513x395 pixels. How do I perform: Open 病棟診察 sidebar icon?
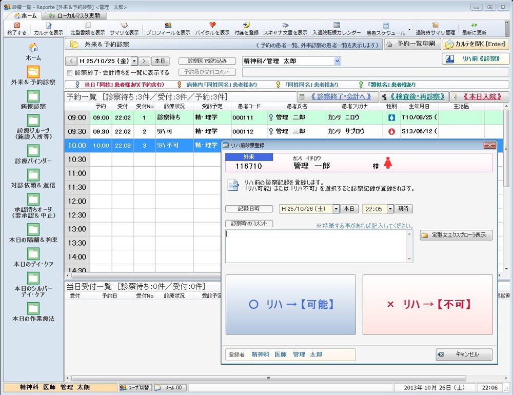(x=33, y=96)
